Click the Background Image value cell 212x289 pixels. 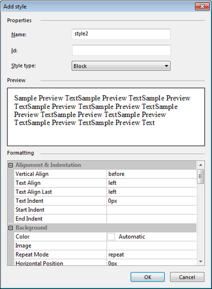(x=151, y=246)
